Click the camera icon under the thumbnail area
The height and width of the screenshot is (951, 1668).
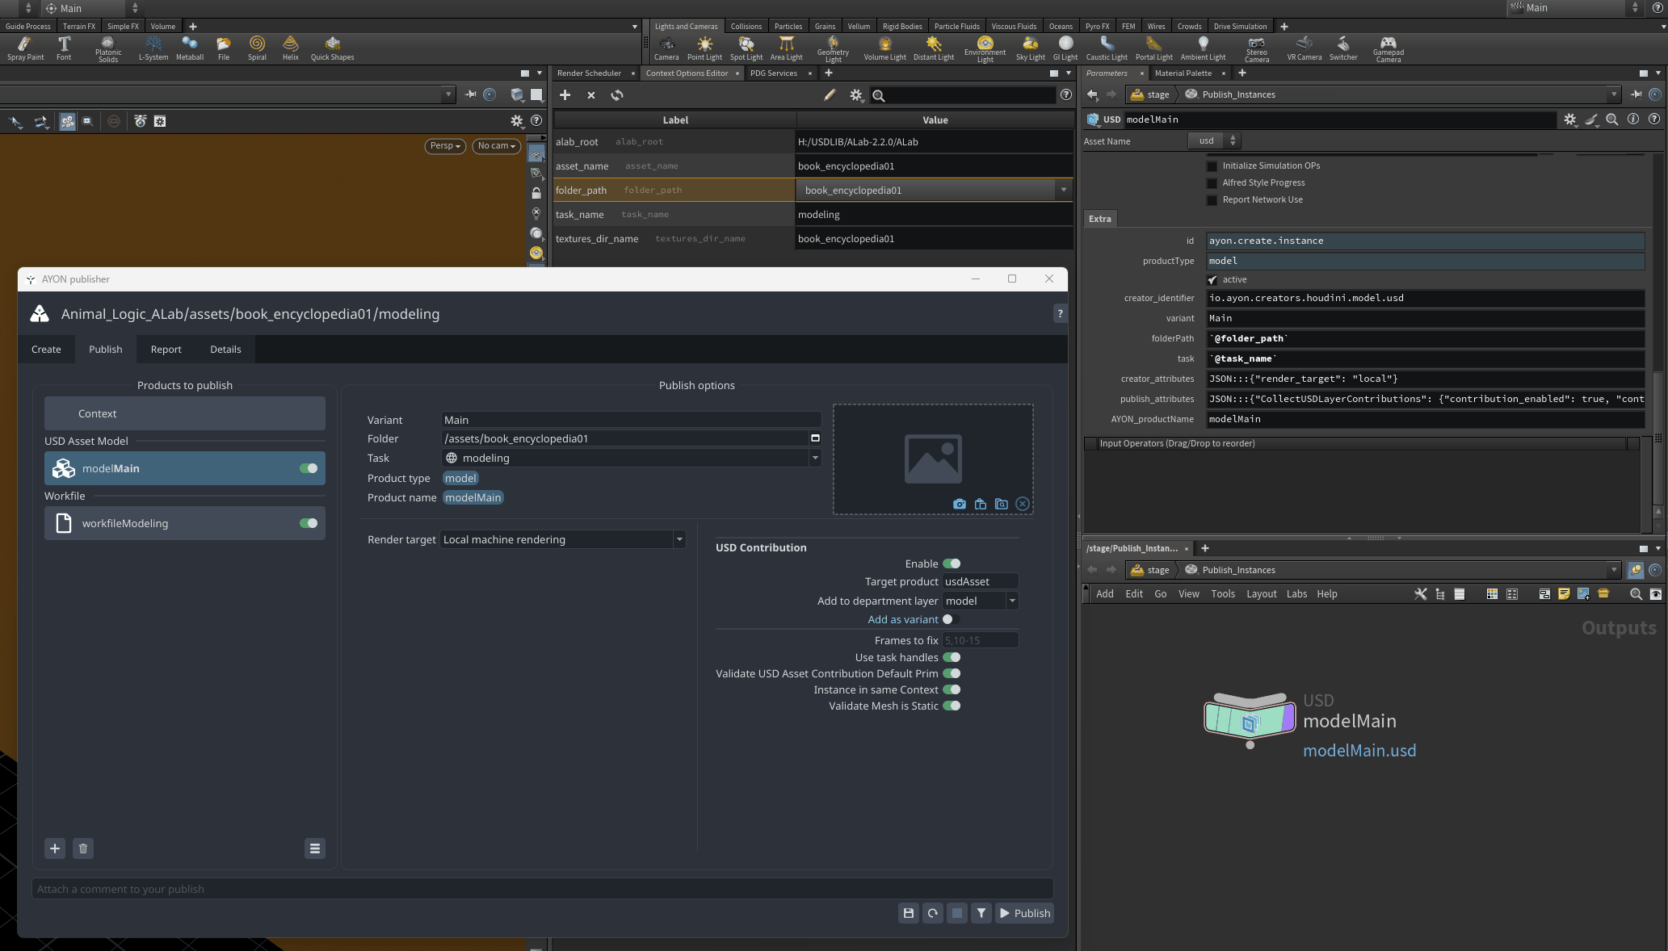(960, 504)
